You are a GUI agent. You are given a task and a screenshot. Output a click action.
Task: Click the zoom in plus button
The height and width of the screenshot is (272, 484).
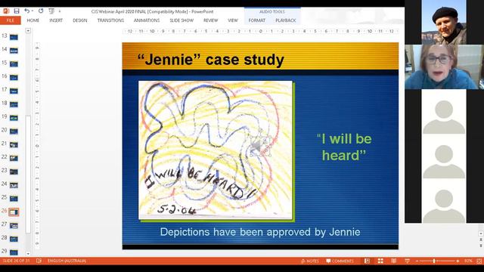458,261
